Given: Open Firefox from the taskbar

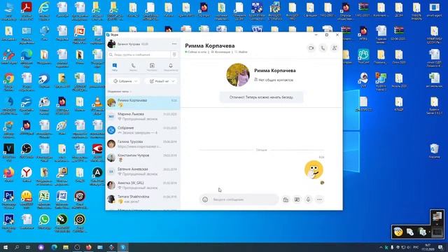Looking at the screenshot, I should pos(89,247).
